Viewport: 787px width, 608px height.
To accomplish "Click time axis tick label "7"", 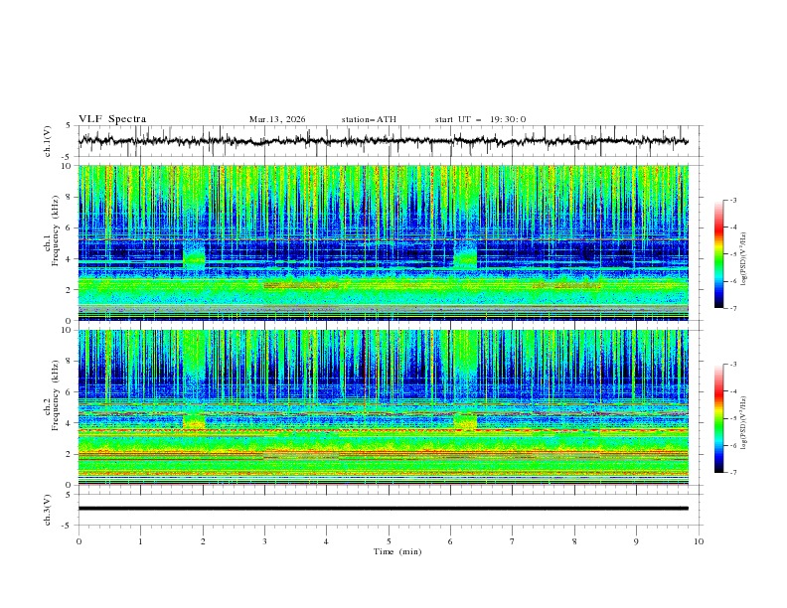I will pyautogui.click(x=513, y=541).
